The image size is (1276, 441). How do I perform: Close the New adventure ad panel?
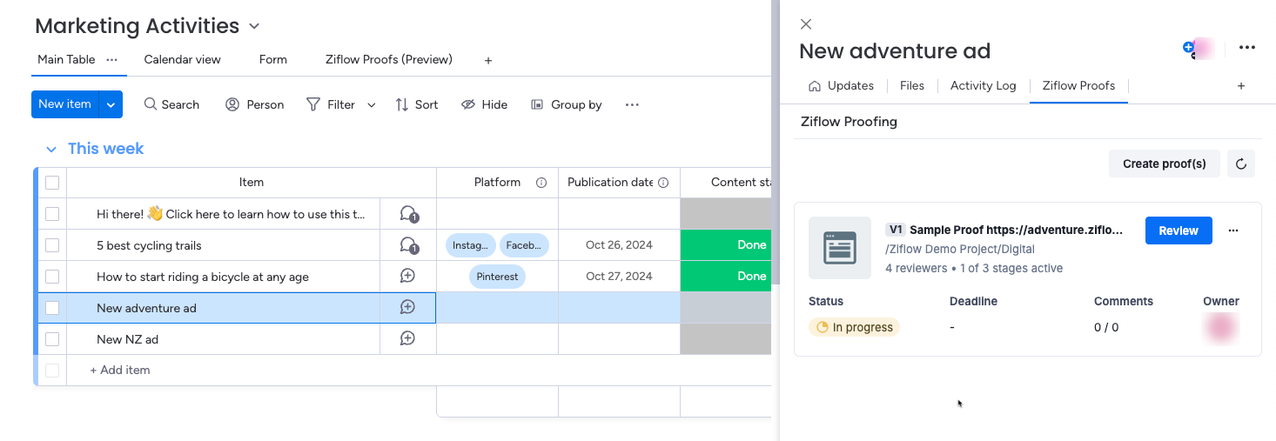(x=806, y=24)
